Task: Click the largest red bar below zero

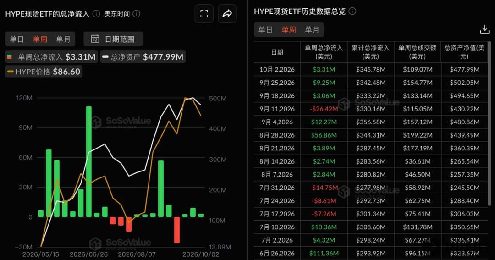Action: pos(177,230)
